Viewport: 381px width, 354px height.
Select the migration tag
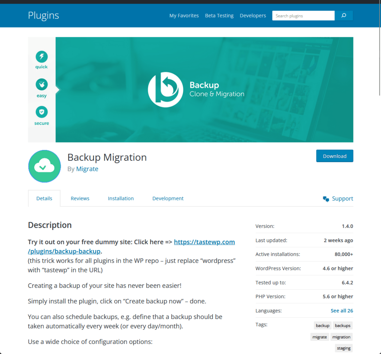342,337
